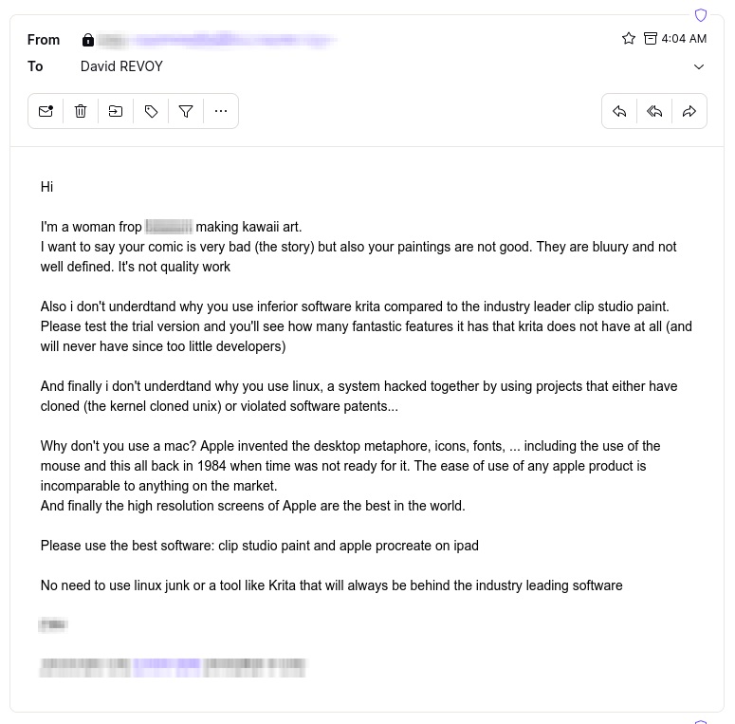This screenshot has width=735, height=724.
Task: Click the filter funnel icon
Action: (186, 111)
